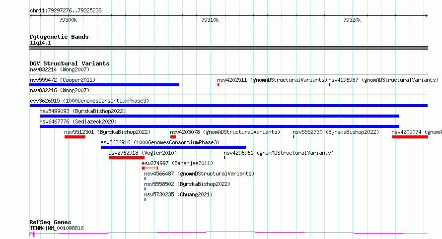Click nsv4296961 (gnomADStructuralVariants) label
442x239 pixels.
click(x=279, y=153)
